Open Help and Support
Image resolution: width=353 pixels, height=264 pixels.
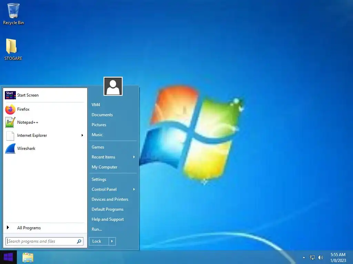click(108, 219)
